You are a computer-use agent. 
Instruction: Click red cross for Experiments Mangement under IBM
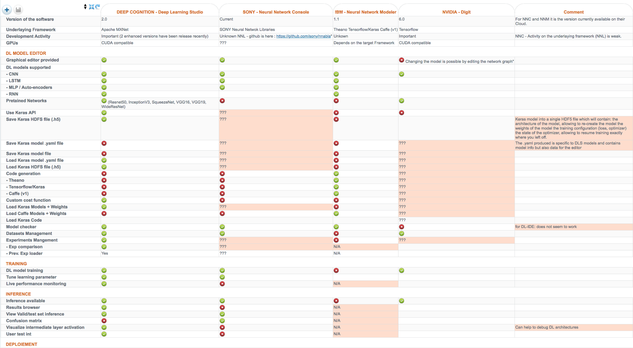tap(336, 240)
